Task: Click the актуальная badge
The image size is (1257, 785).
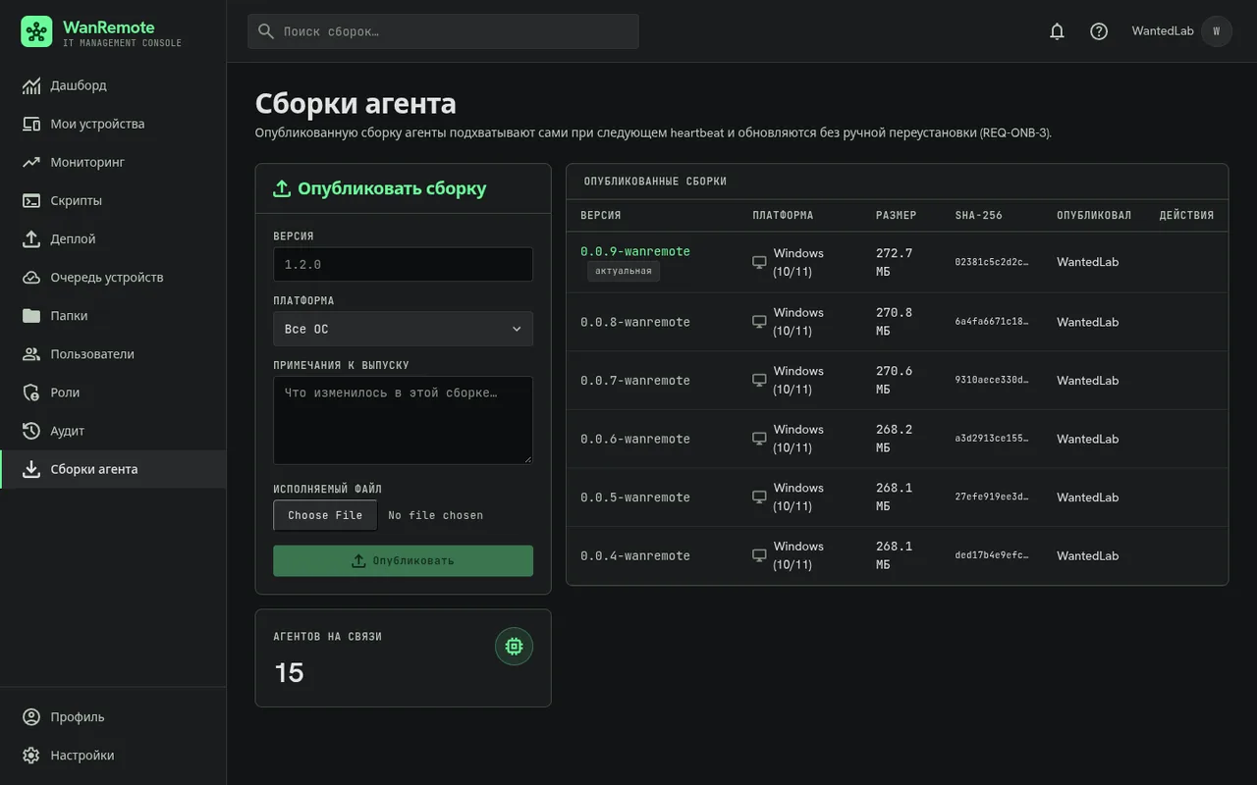Action: 624,271
